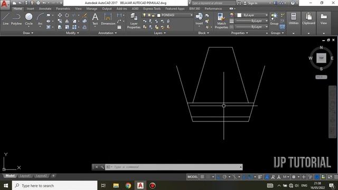
Task: Toggle the grid display in status bar
Action: click(x=202, y=177)
